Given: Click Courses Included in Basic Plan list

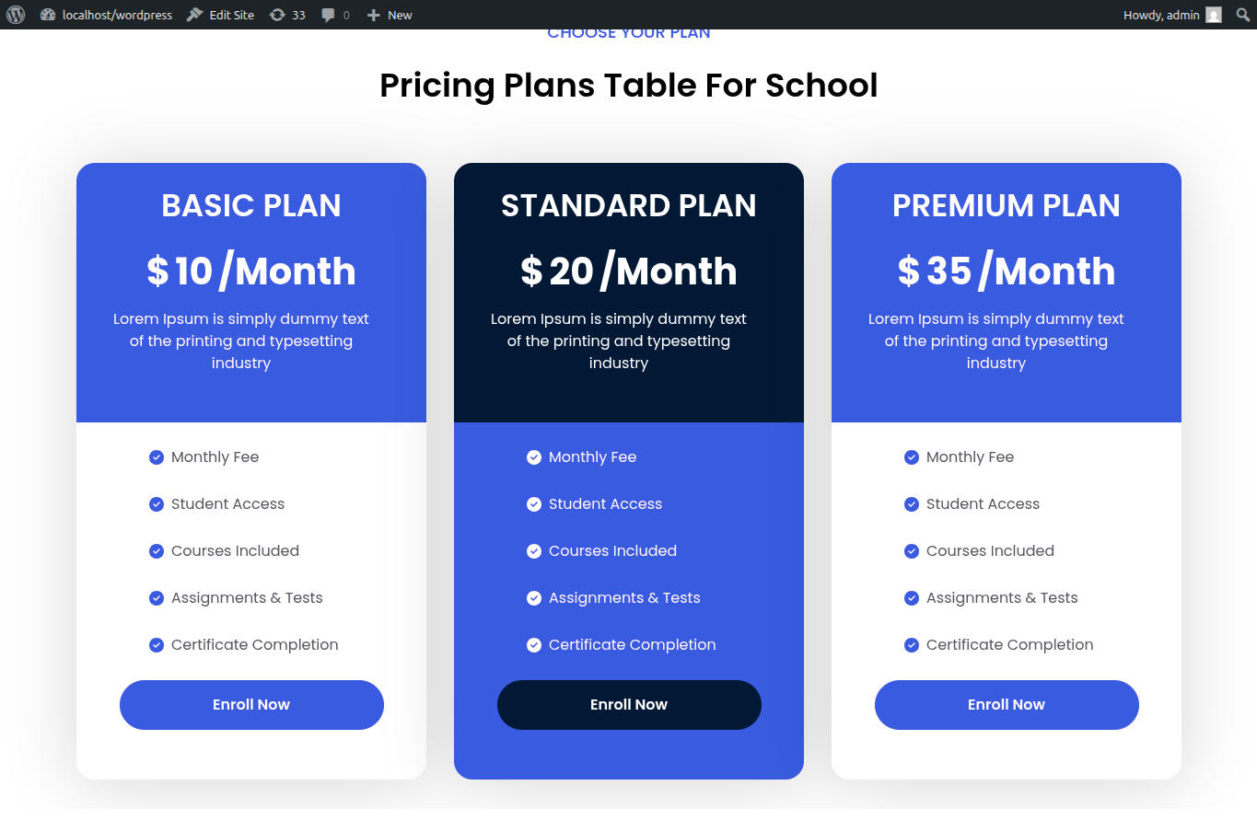Looking at the screenshot, I should 235,551.
